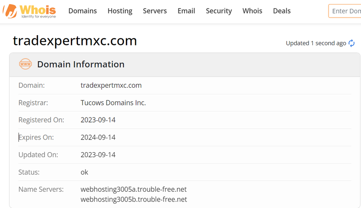This screenshot has height=208, width=361.
Task: Click the domain value tradexpertmxc.com
Action: point(111,85)
